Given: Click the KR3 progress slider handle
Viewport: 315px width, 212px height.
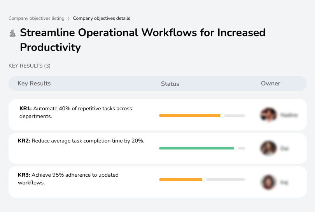Looking at the screenshot, I should [204, 179].
